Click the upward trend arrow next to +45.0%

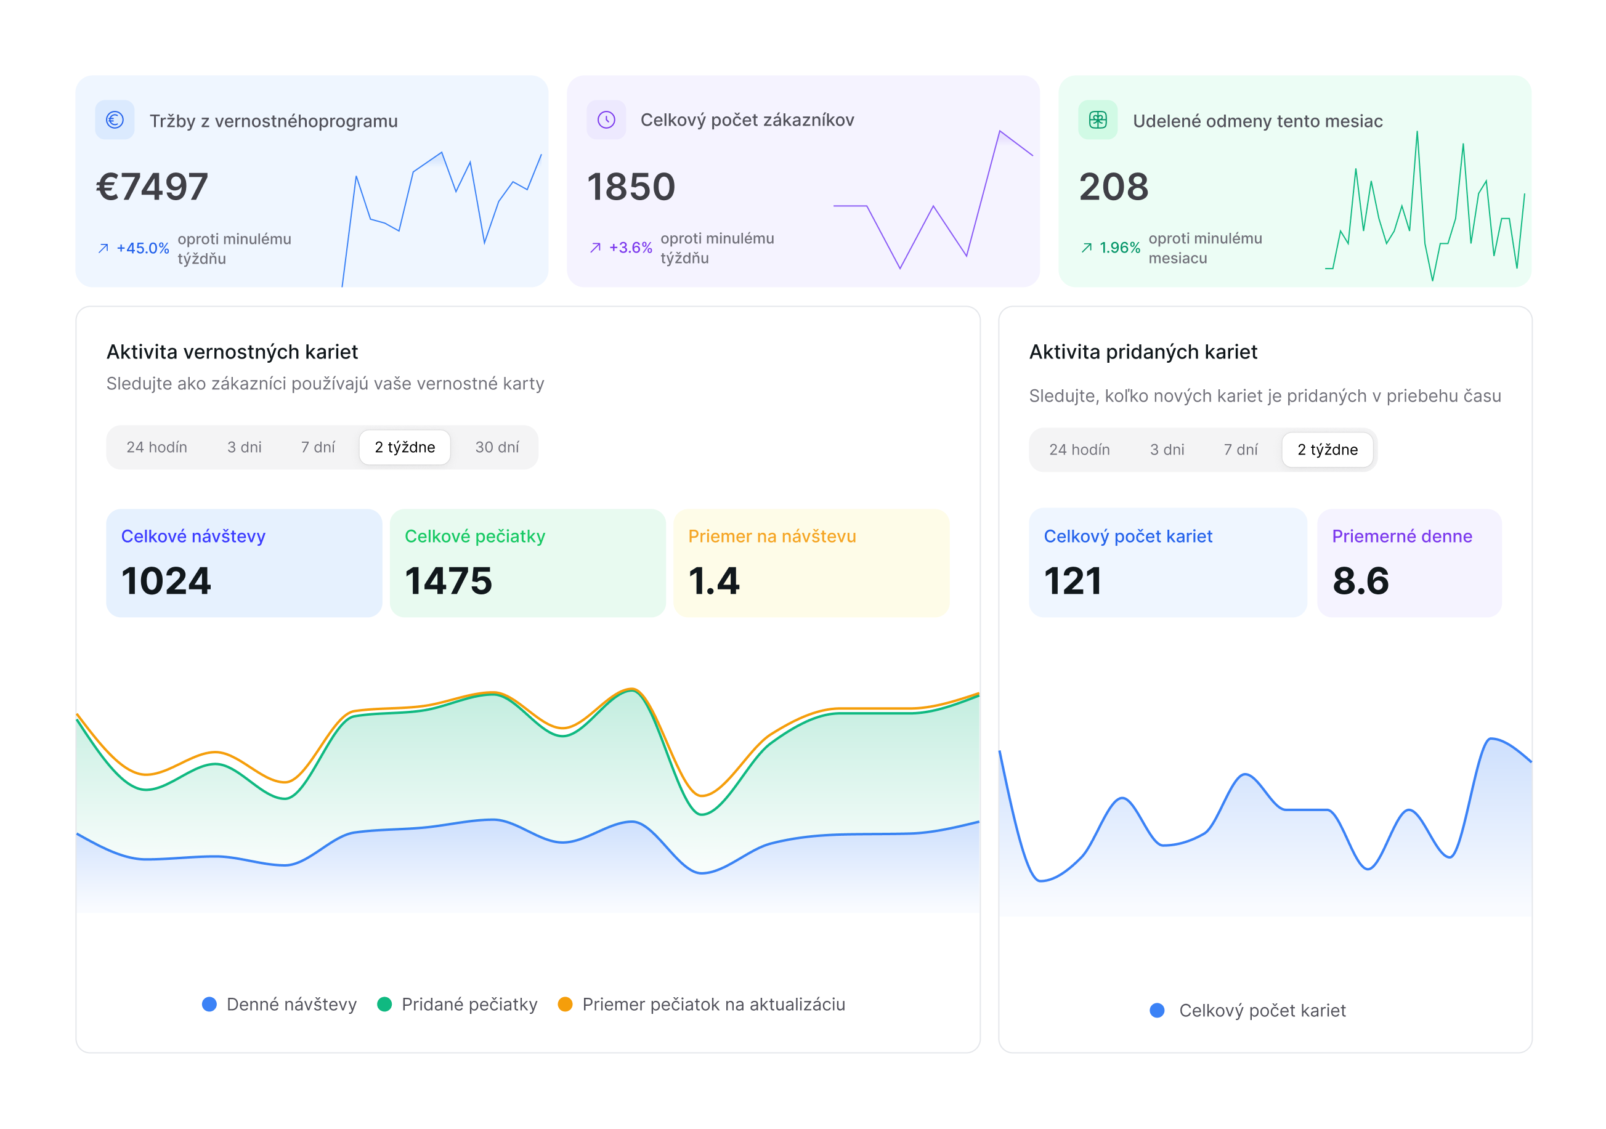click(x=102, y=247)
